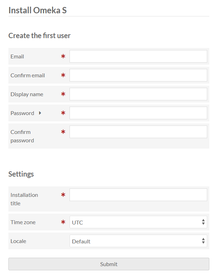Click the required asterisk beside Time zone
The height and width of the screenshot is (278, 217).
63,222
